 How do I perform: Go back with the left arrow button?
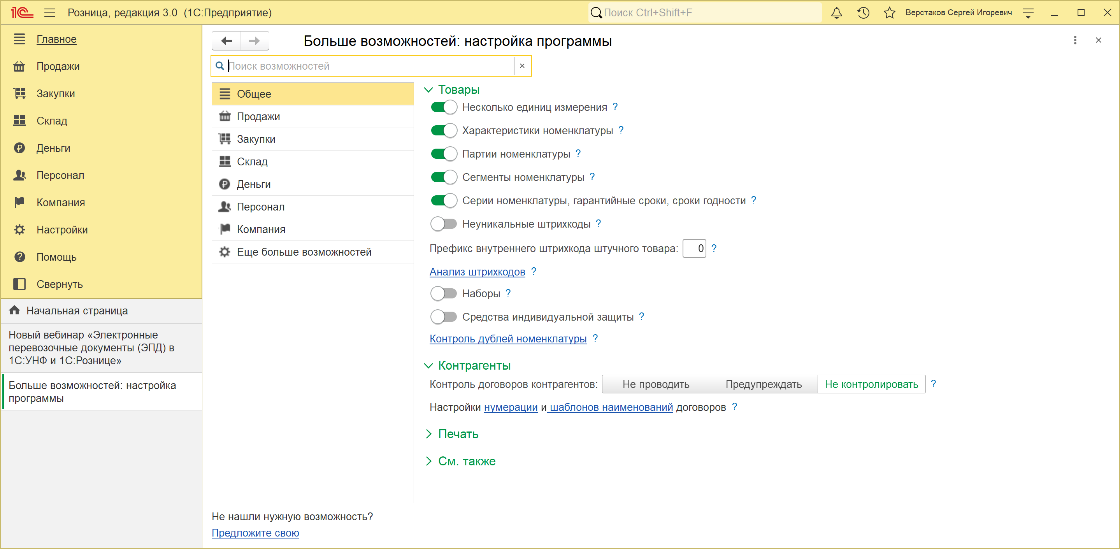pos(226,41)
